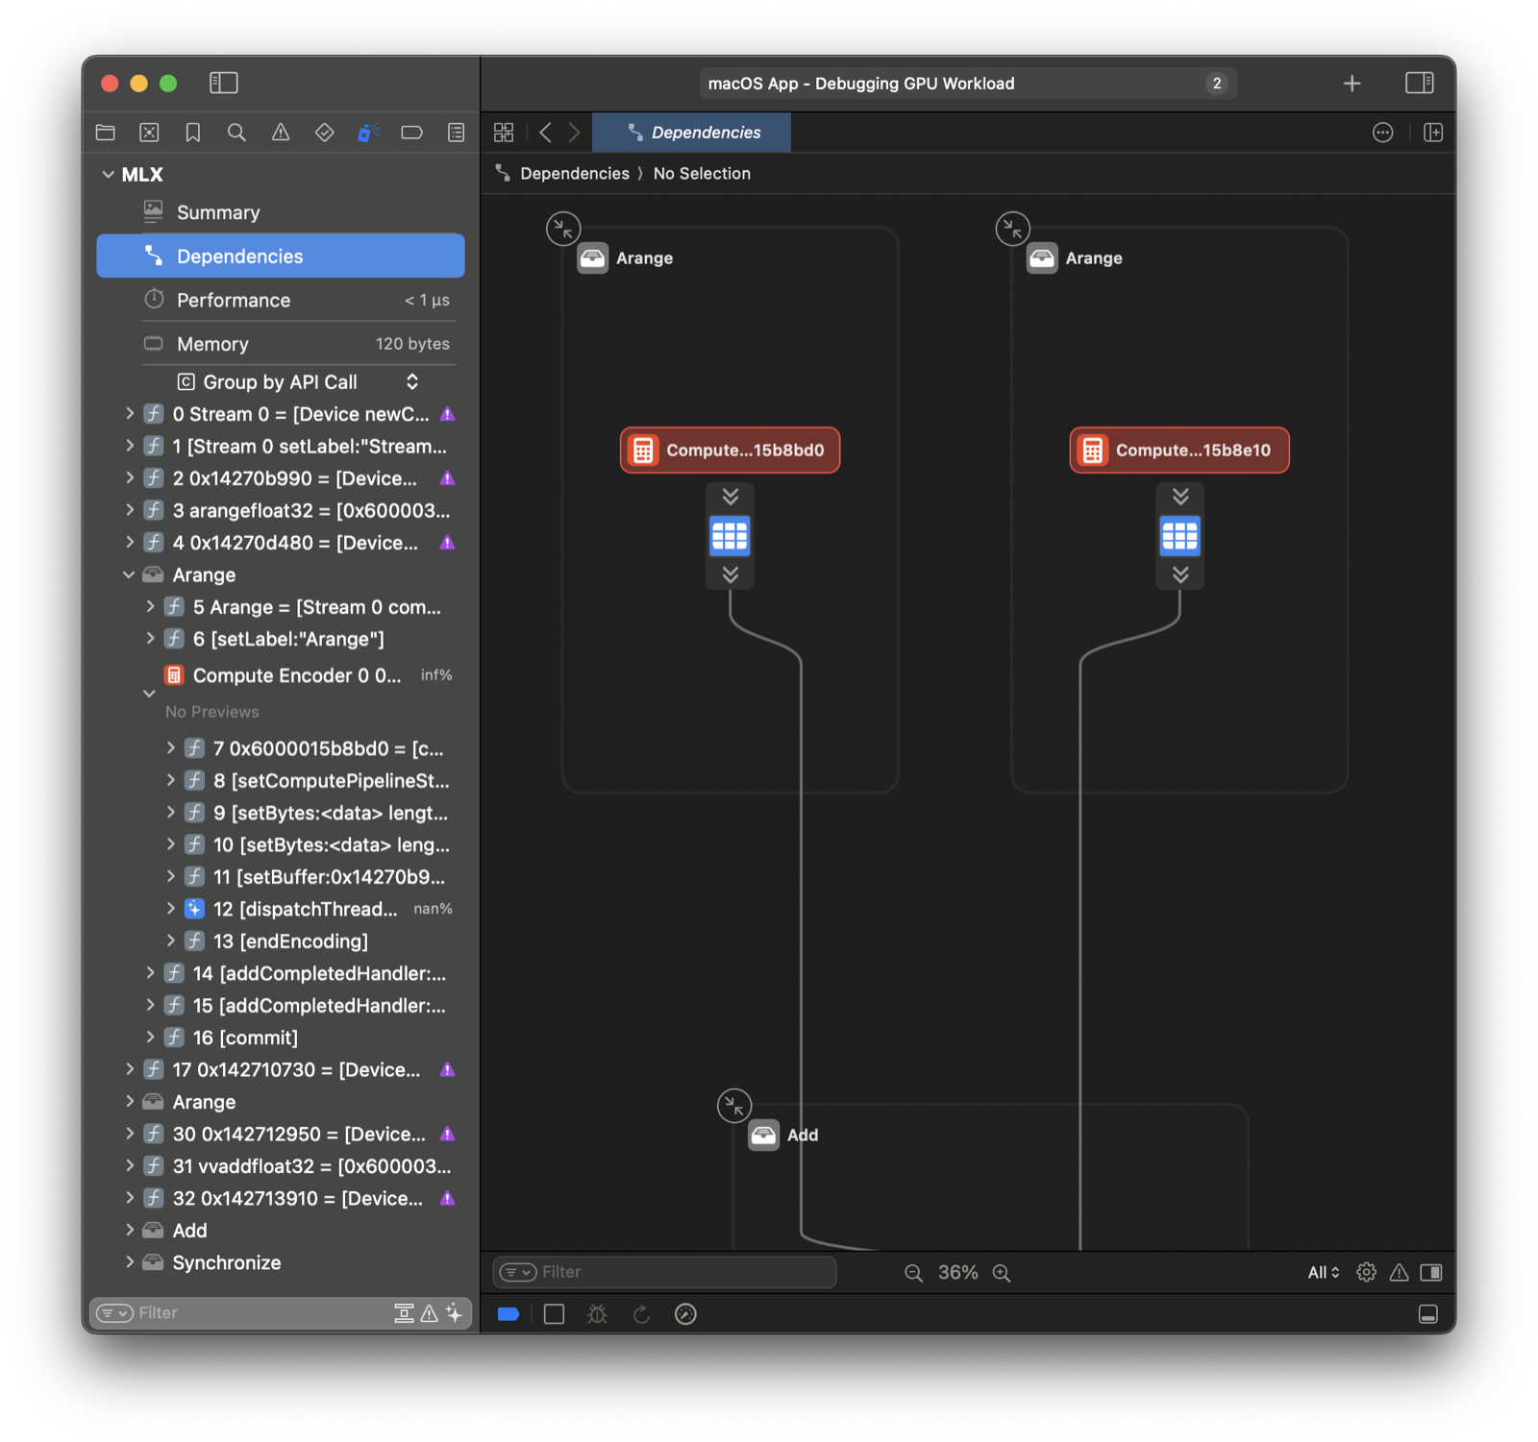1538x1442 pixels.
Task: Open the graph settings gear icon
Action: (1366, 1273)
